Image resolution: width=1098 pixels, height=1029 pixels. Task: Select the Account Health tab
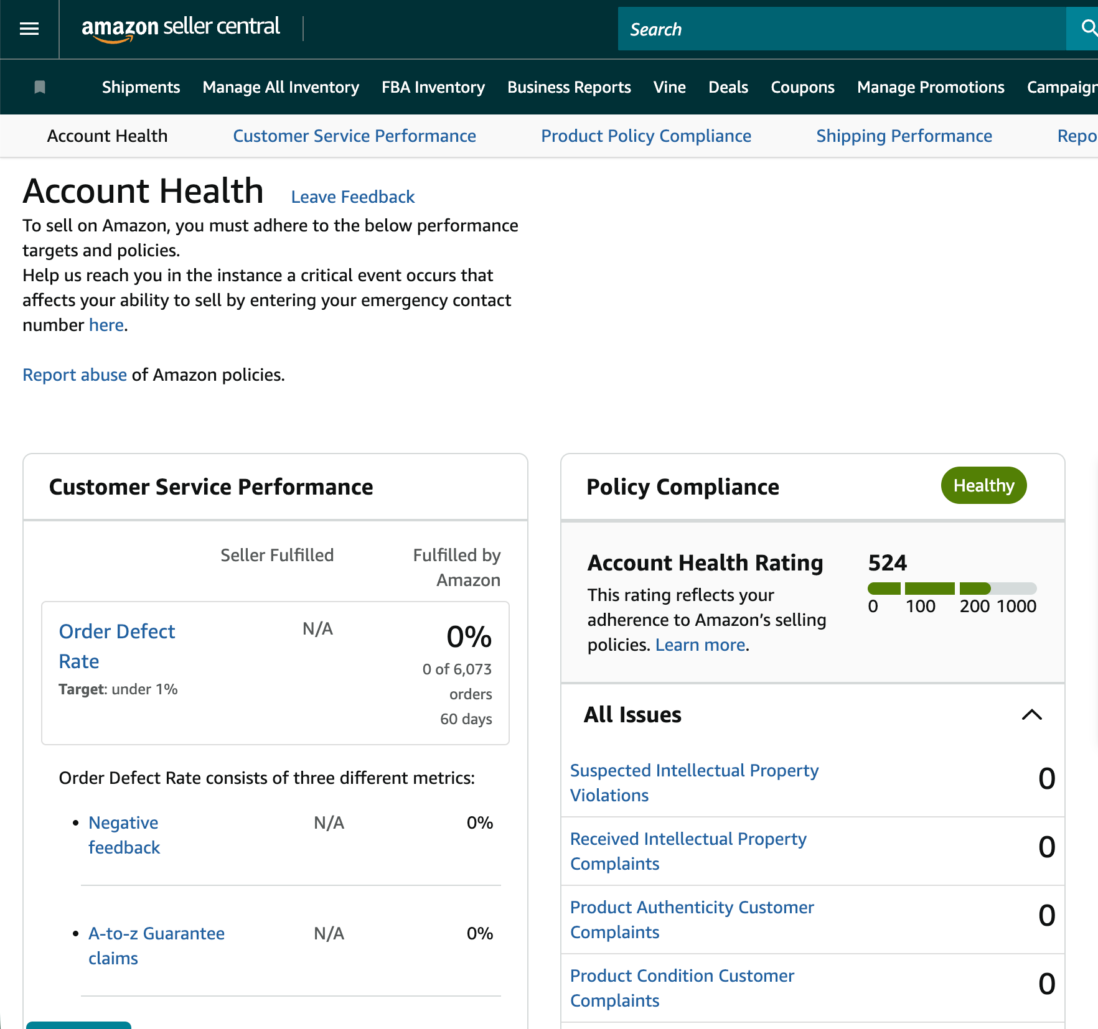click(x=107, y=136)
